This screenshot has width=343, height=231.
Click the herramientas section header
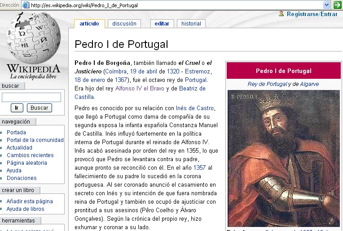point(18,221)
